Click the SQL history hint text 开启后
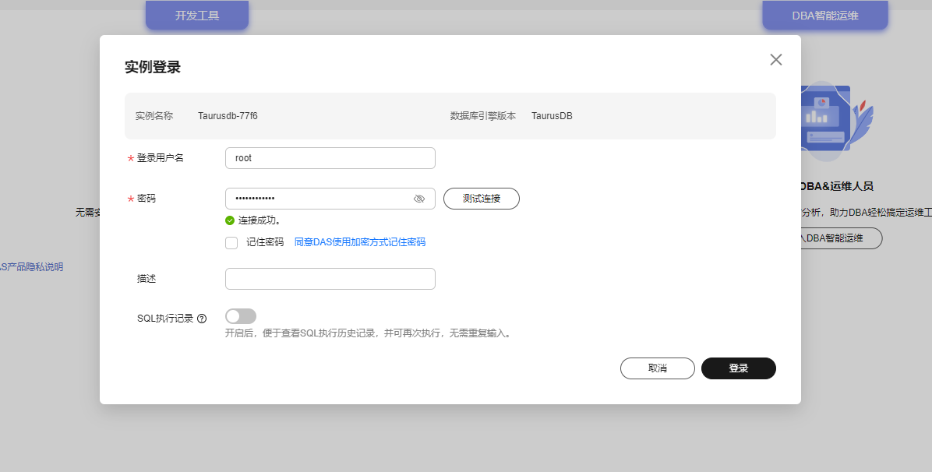932x472 pixels. (368, 333)
